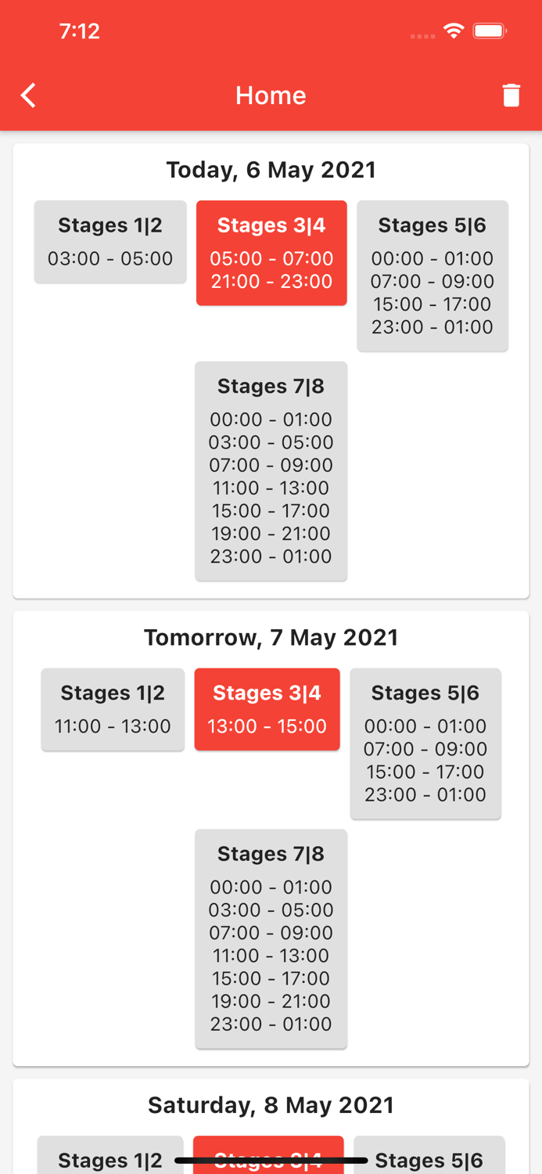Screen dimensions: 542x1174
Task: Tap the Wi-Fi icon in the status bar
Action: pos(454,31)
